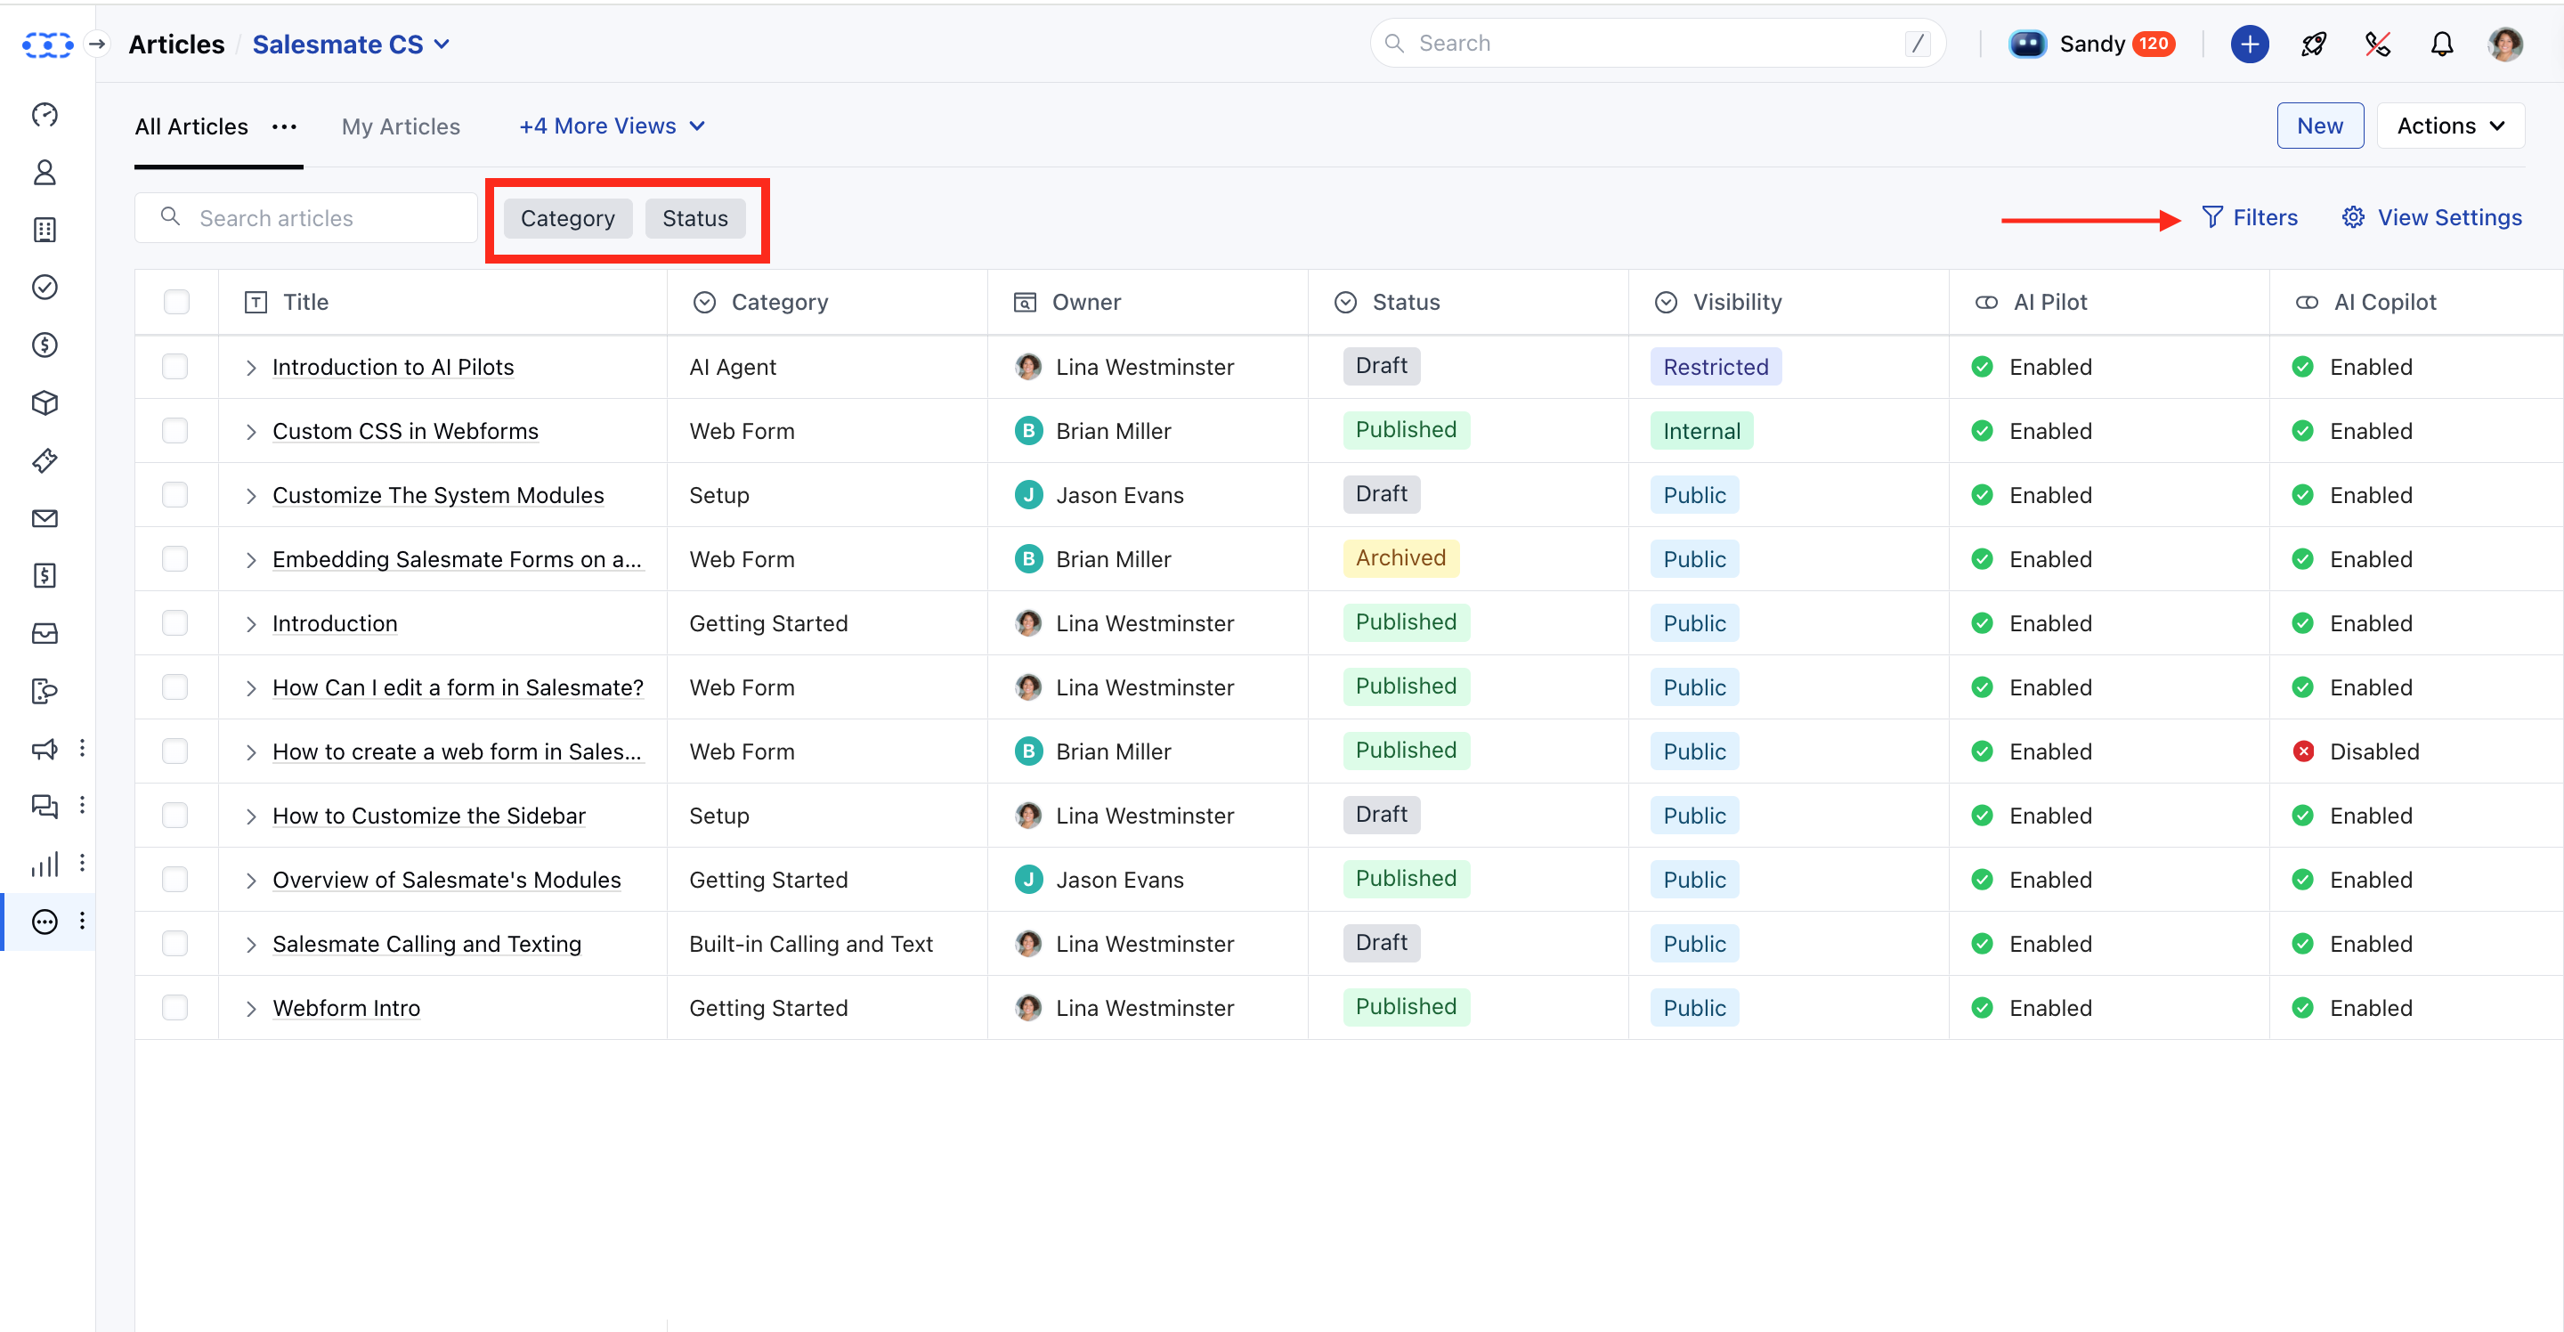Open the Campaigns megaphone icon in sidebar

pos(45,749)
